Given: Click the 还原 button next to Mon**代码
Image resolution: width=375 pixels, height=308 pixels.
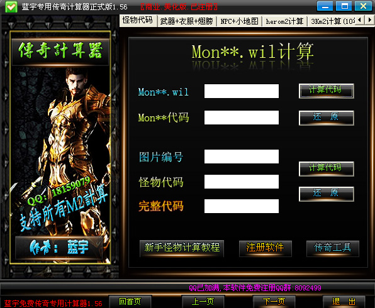Looking at the screenshot, I should click(326, 118).
